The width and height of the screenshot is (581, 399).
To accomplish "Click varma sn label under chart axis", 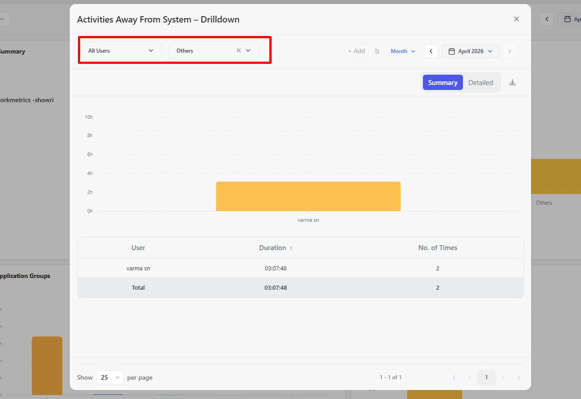I will [308, 220].
